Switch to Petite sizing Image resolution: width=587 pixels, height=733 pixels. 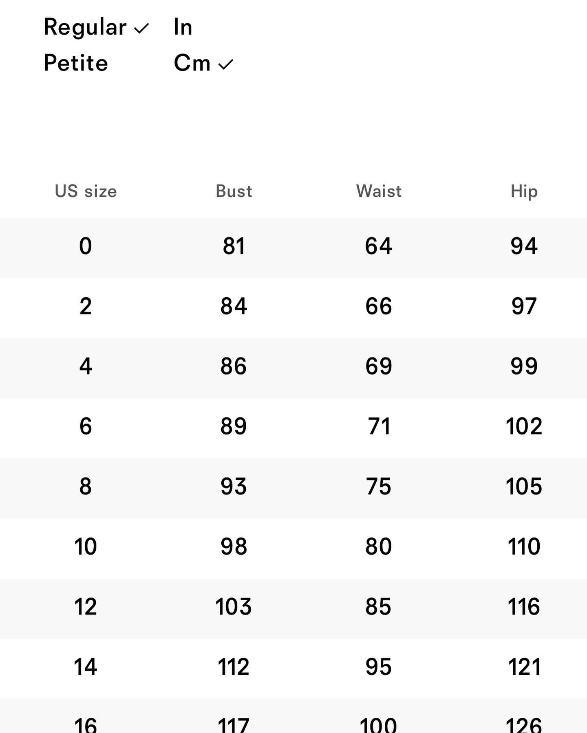(x=76, y=63)
